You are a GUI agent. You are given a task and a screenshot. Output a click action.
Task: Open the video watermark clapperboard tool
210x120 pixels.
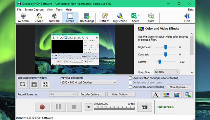coord(177,94)
